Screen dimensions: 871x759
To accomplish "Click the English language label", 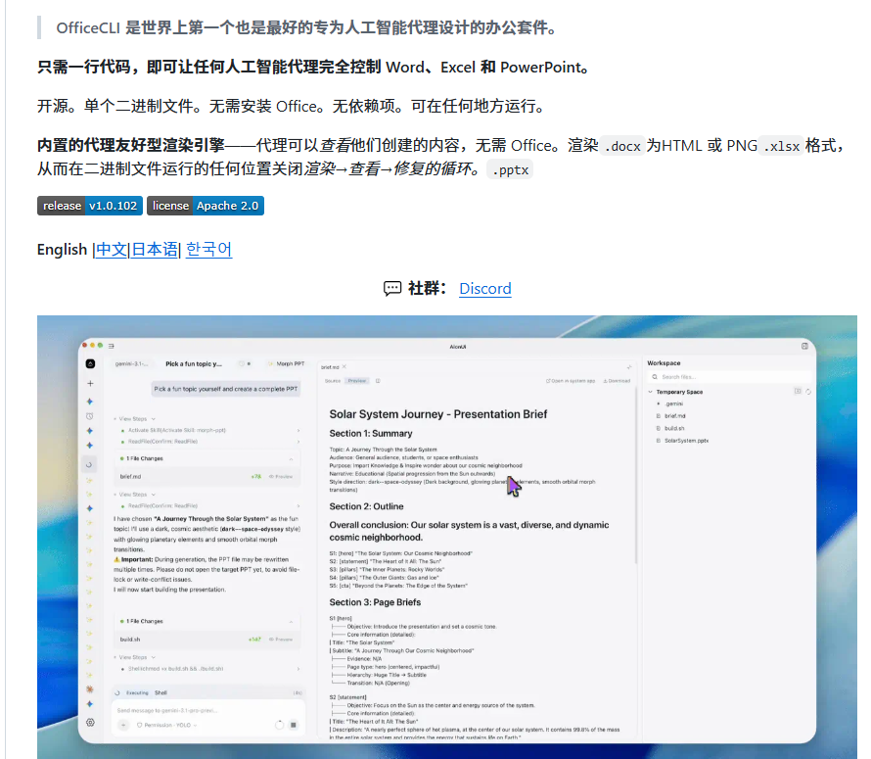I will click(63, 249).
